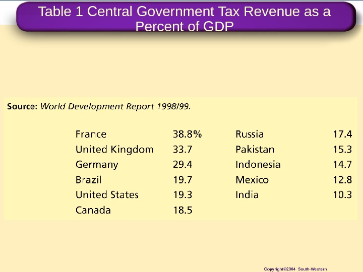
Task: Select the Russia country label
Action: click(x=250, y=134)
